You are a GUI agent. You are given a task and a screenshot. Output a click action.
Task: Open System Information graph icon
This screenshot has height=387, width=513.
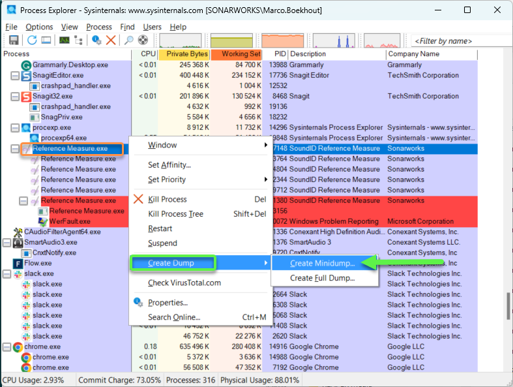click(x=64, y=40)
